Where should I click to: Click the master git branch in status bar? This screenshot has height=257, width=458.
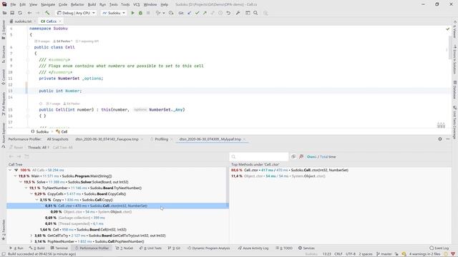(x=384, y=254)
